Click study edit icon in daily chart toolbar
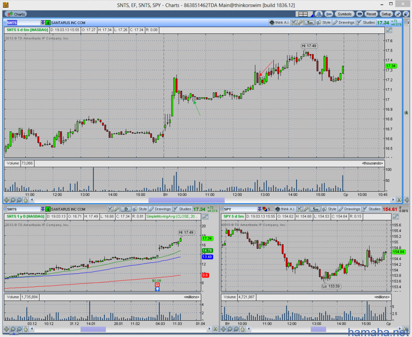 click(110, 209)
